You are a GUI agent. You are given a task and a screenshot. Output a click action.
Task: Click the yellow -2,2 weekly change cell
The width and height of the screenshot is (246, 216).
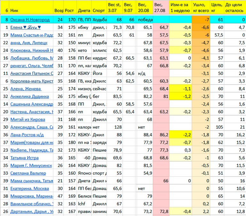pyautogui.click(x=181, y=135)
